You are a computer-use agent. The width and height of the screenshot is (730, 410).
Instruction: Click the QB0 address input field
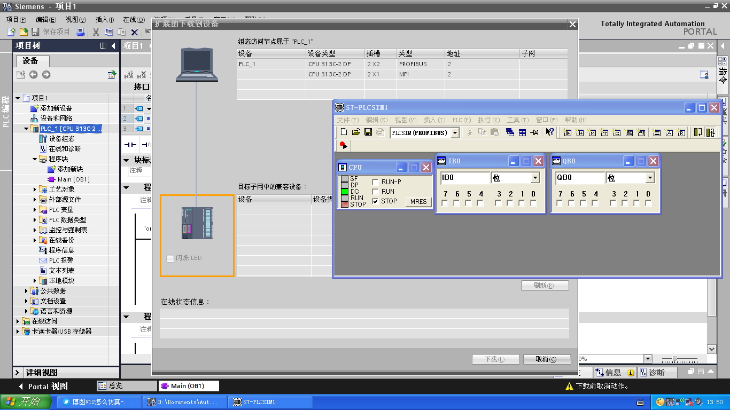coord(580,178)
